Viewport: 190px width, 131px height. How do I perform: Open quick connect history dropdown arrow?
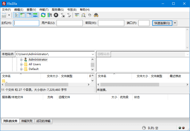pyautogui.click(x=175, y=23)
